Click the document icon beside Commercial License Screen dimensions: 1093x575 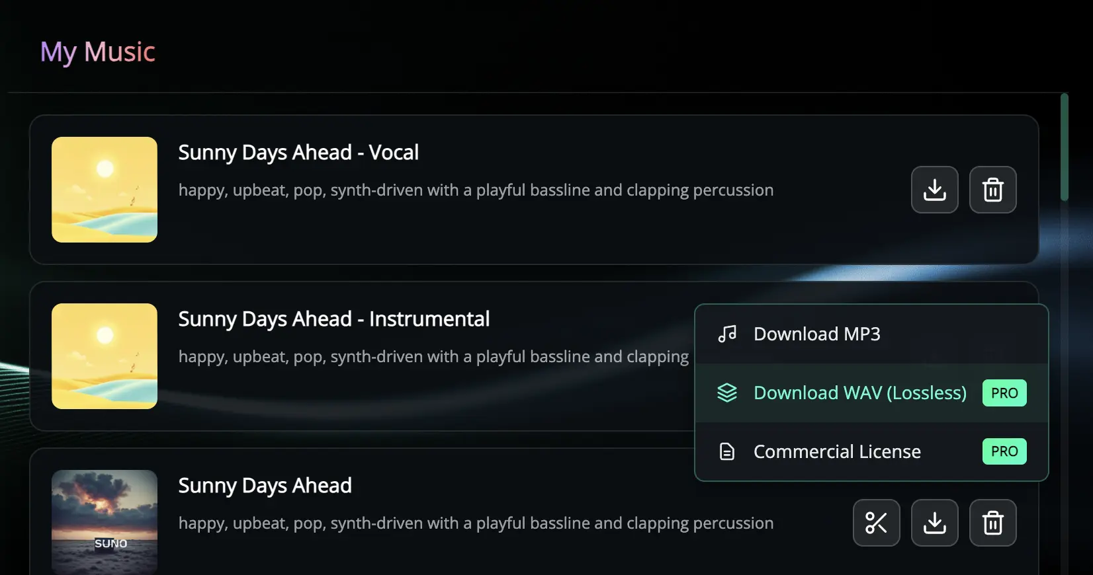[x=727, y=451]
